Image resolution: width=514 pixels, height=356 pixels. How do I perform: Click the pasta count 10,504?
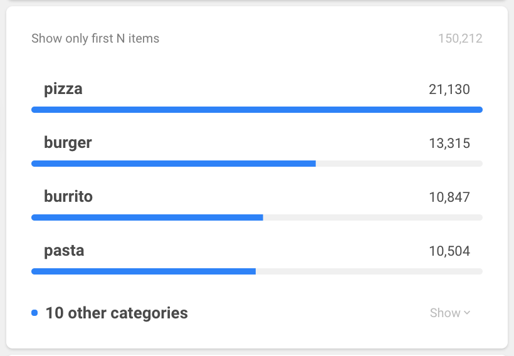(x=449, y=251)
